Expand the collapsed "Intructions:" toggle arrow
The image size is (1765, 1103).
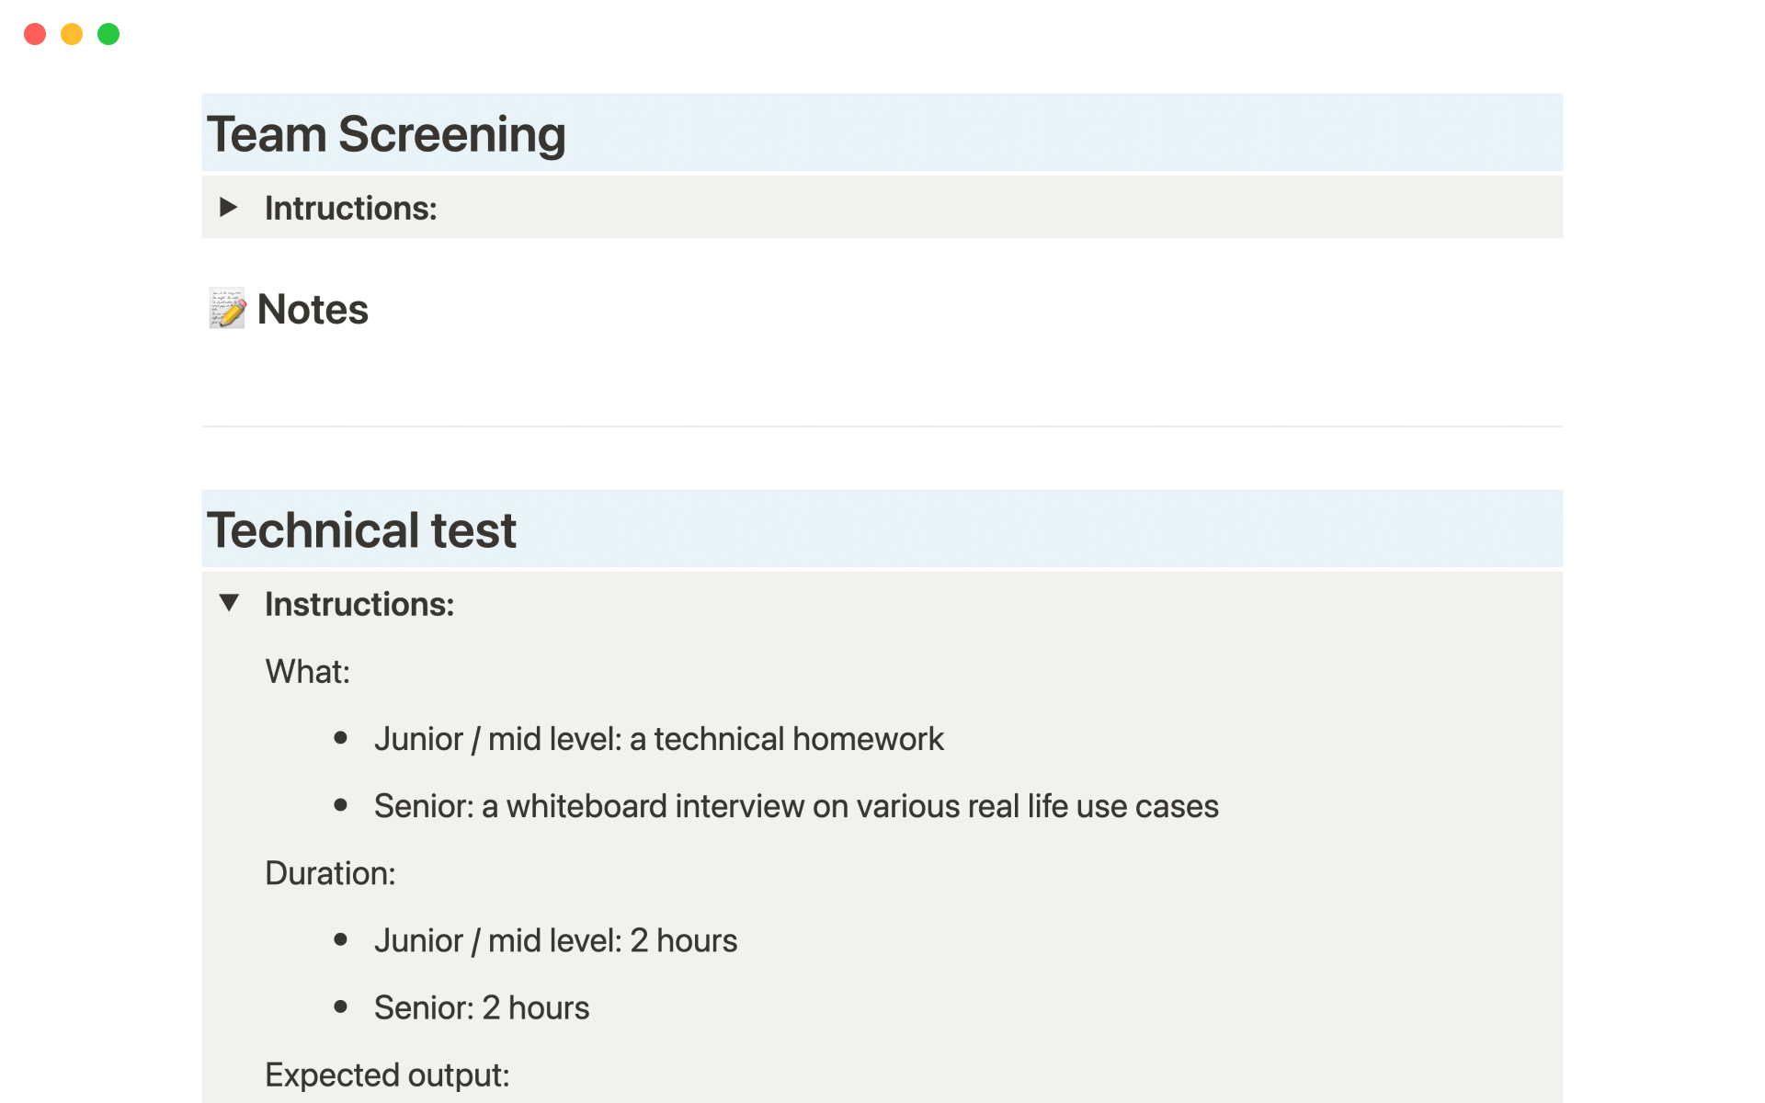229,207
